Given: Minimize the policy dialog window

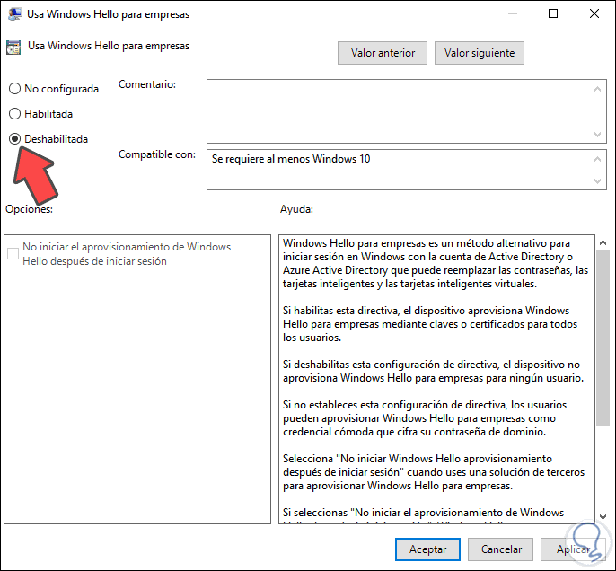Looking at the screenshot, I should tap(512, 13).
